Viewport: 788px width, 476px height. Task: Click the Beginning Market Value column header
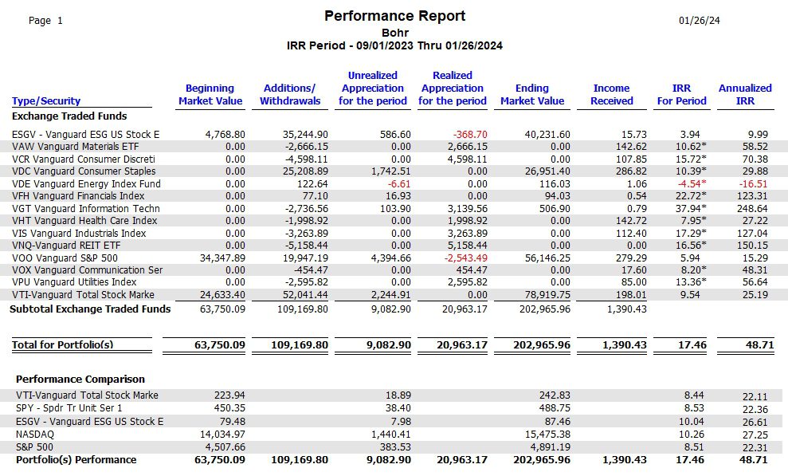click(210, 95)
